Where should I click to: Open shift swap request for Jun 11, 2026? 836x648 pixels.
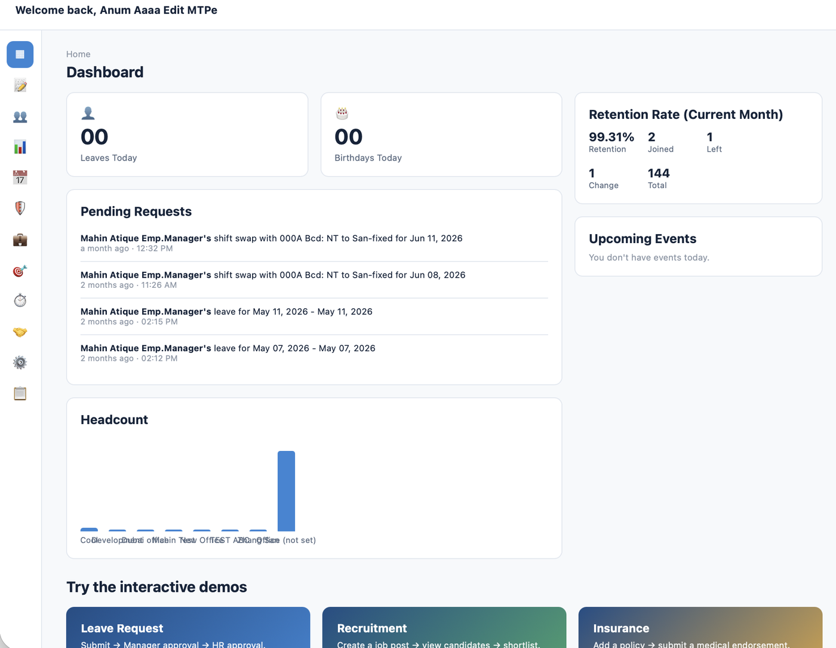[x=314, y=243]
